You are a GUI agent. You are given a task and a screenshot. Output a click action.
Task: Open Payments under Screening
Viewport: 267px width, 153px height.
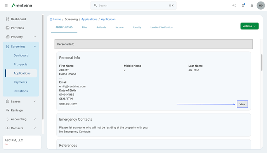tap(20, 82)
